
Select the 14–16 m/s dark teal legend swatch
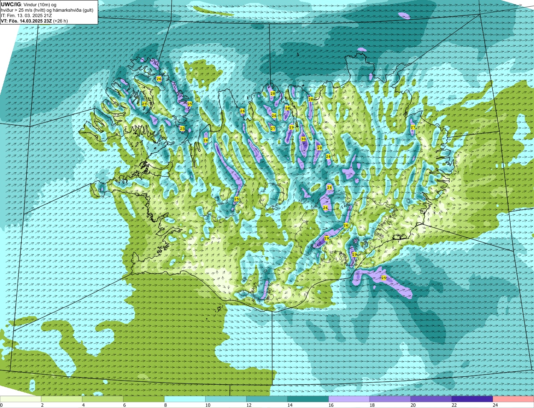coord(308,399)
